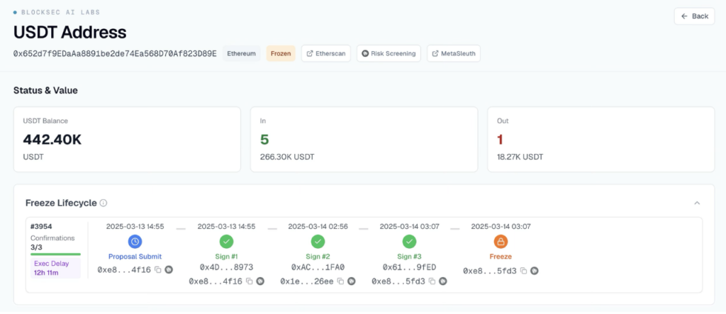Click the Proposal Submit clock icon

[x=135, y=241]
